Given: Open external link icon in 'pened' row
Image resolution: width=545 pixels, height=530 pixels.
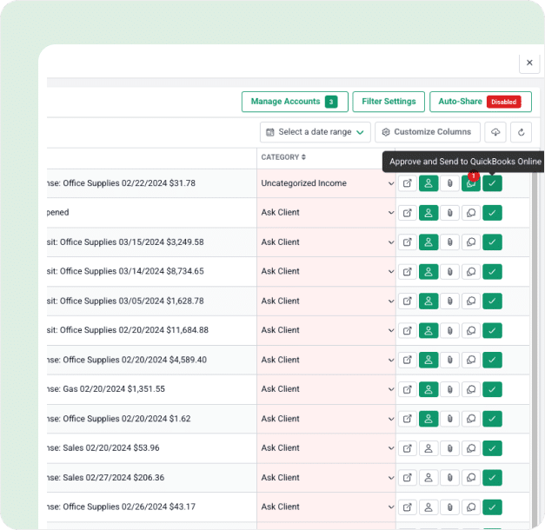Looking at the screenshot, I should point(408,213).
